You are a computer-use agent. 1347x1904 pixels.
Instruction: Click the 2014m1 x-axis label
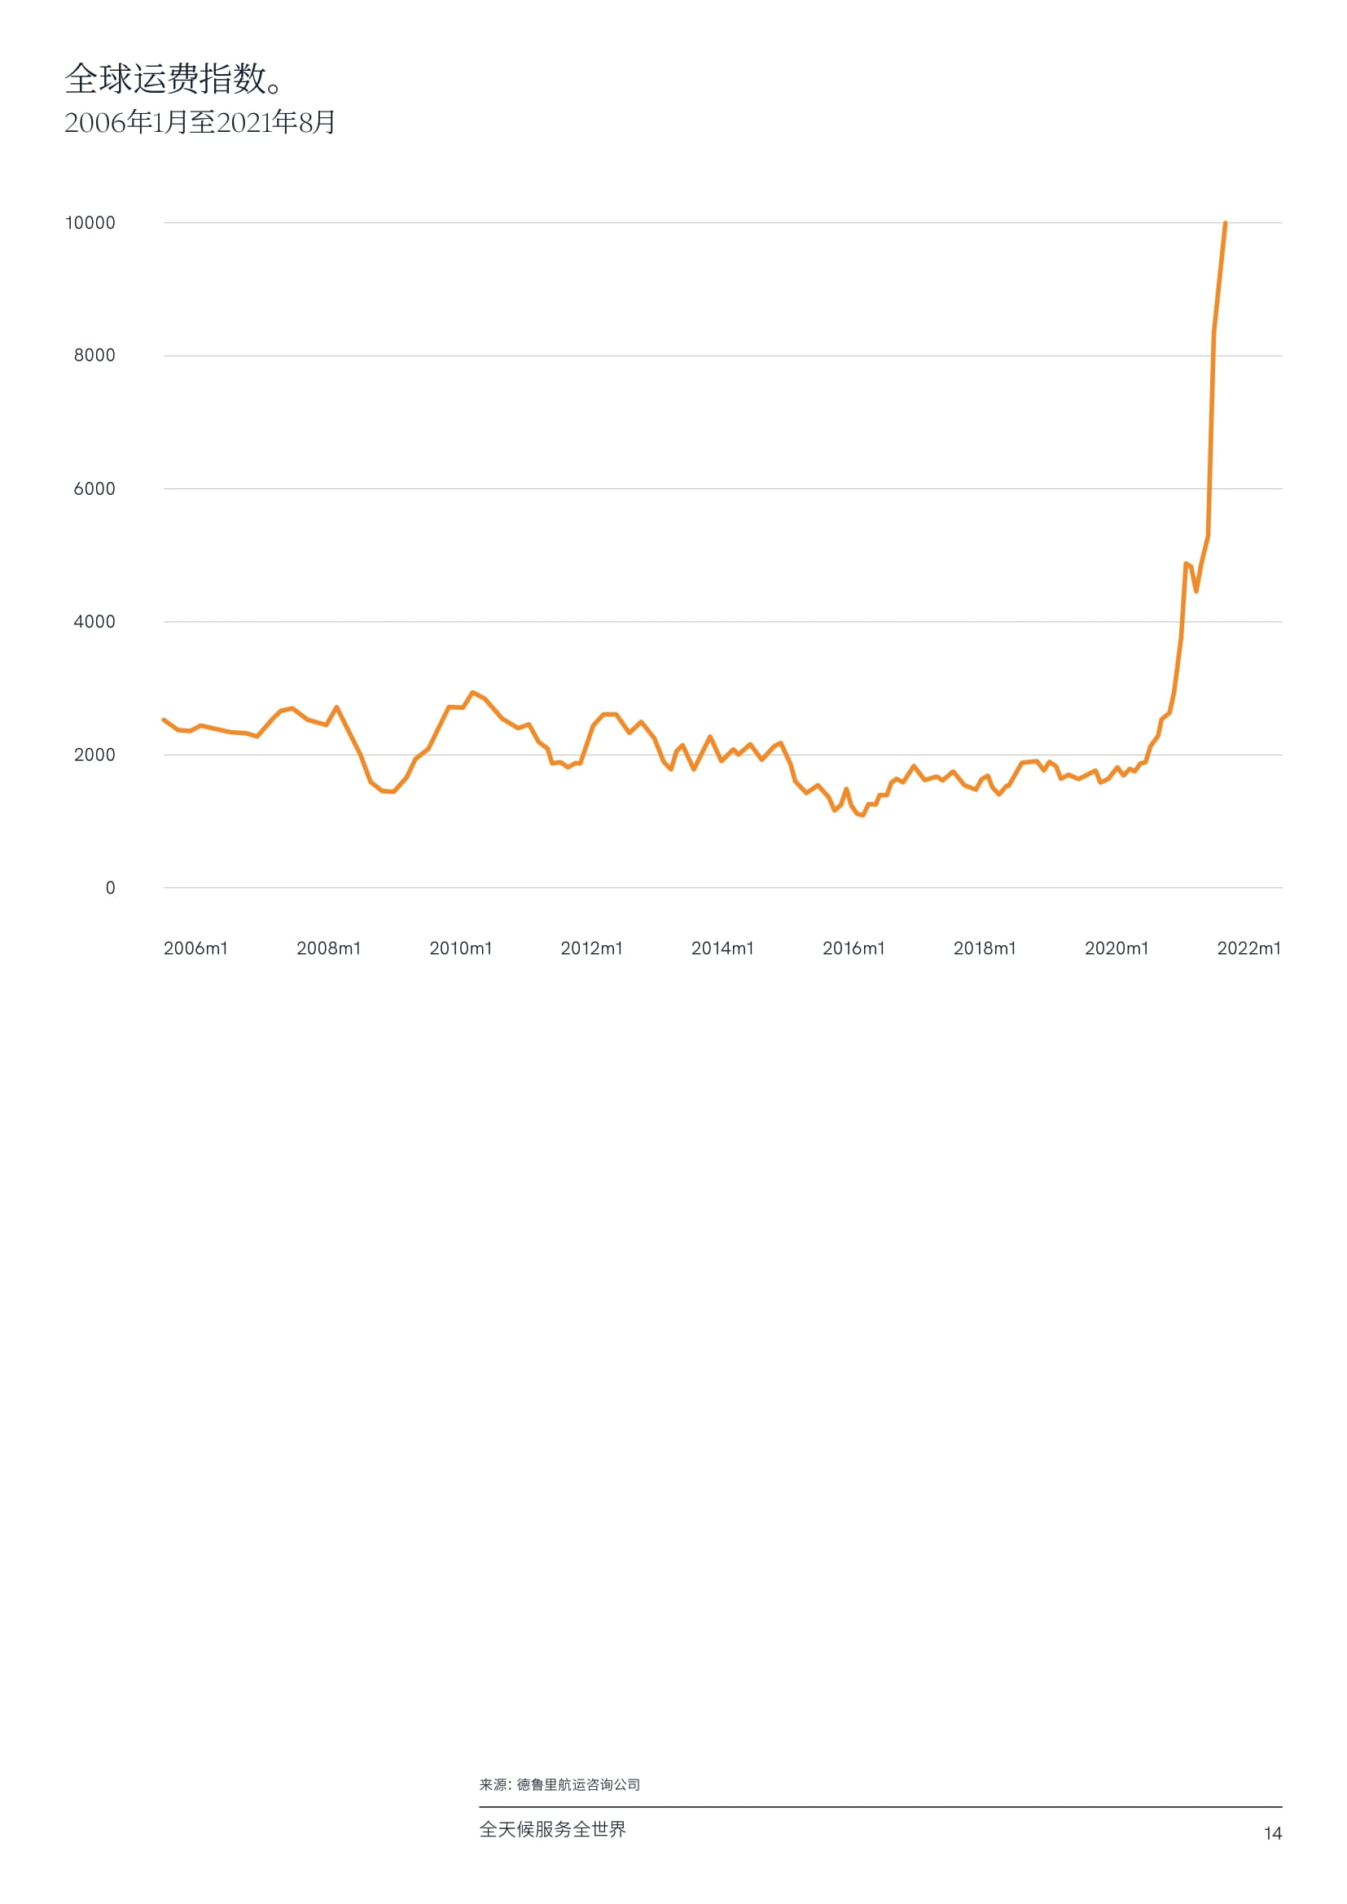coord(722,948)
